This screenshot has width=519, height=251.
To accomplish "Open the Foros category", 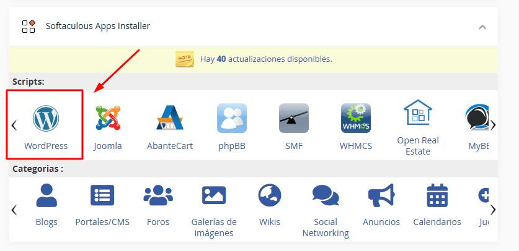I will coord(158,204).
